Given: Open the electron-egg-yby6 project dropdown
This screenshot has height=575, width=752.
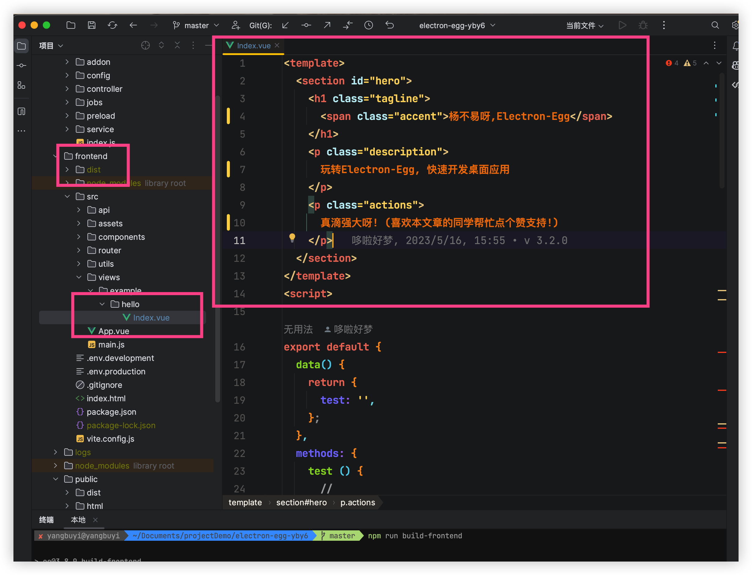Looking at the screenshot, I should [457, 25].
